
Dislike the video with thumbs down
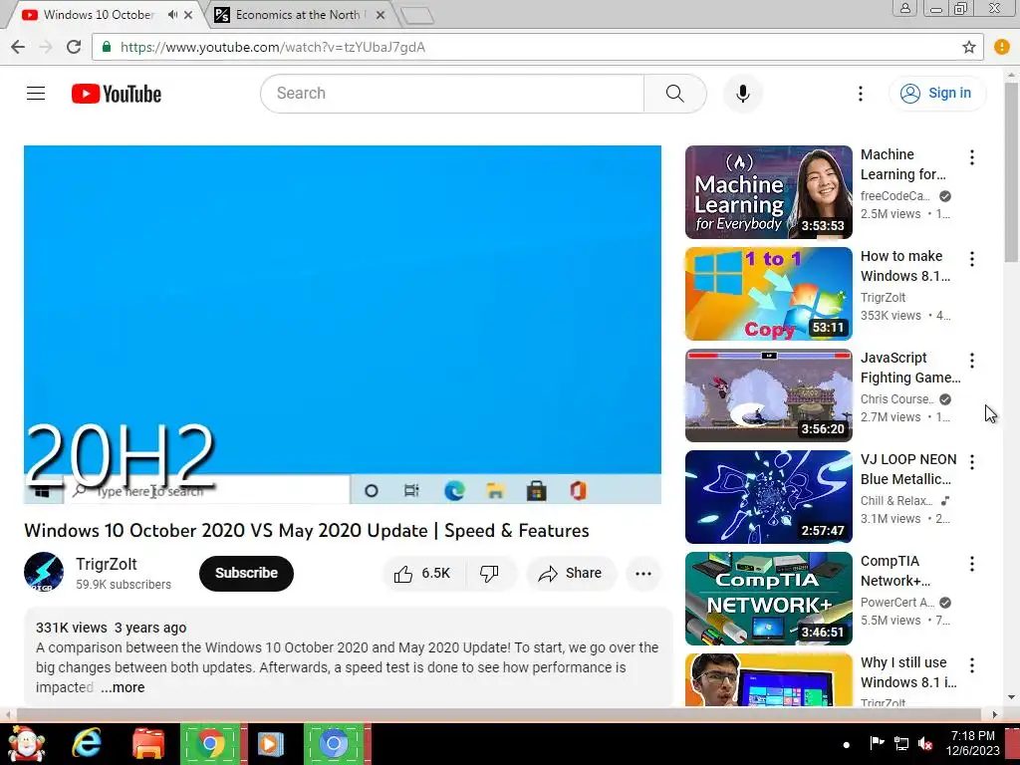click(x=490, y=573)
